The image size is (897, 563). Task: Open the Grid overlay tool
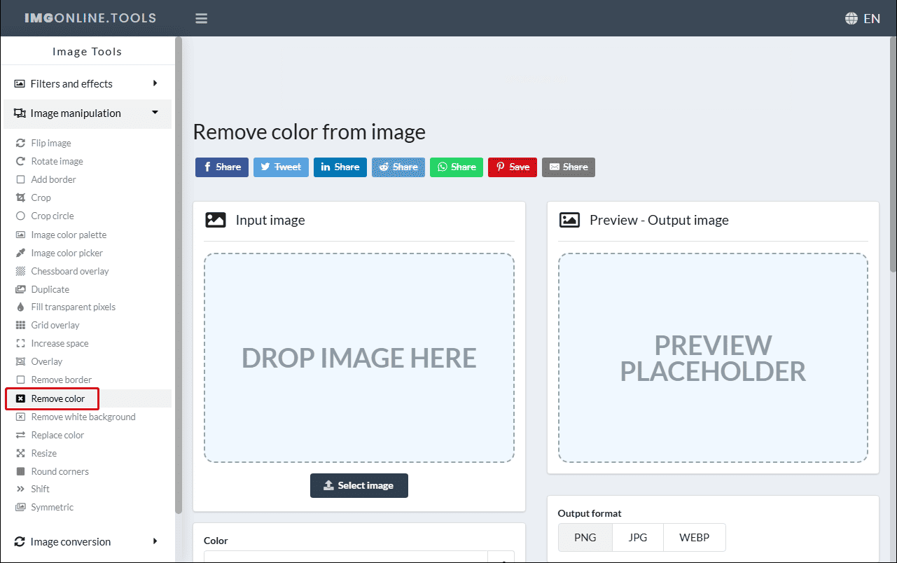[55, 325]
